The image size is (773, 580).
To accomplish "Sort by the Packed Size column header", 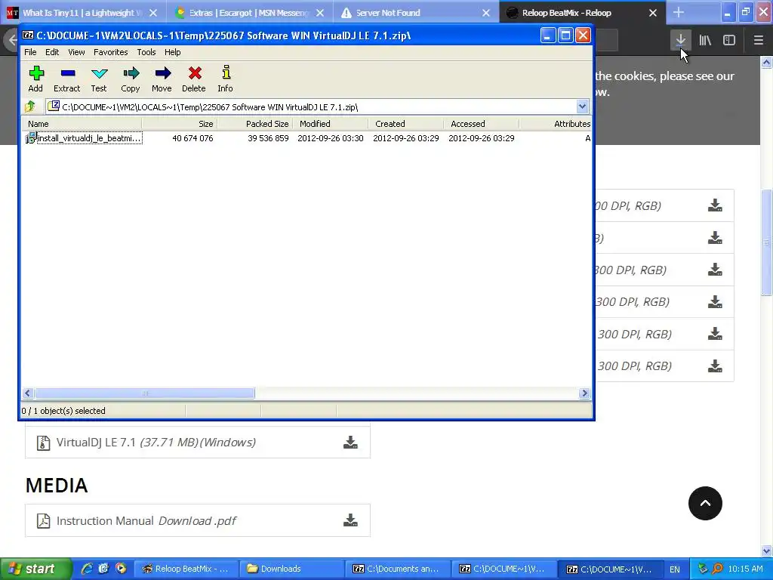I will (x=255, y=124).
